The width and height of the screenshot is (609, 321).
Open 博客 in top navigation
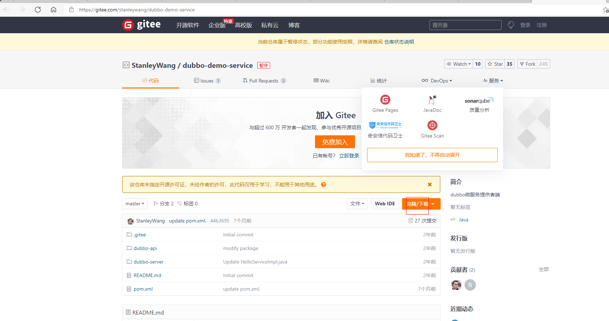(x=294, y=25)
